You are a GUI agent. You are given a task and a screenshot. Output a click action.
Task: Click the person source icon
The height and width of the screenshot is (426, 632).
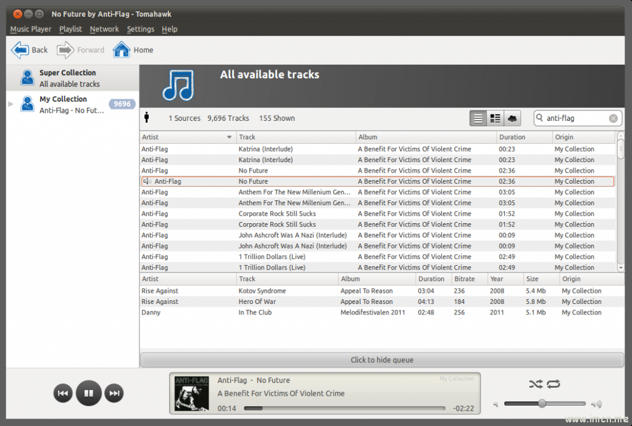coord(147,118)
